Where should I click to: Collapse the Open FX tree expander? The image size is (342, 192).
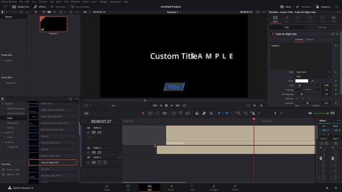coord(3,133)
